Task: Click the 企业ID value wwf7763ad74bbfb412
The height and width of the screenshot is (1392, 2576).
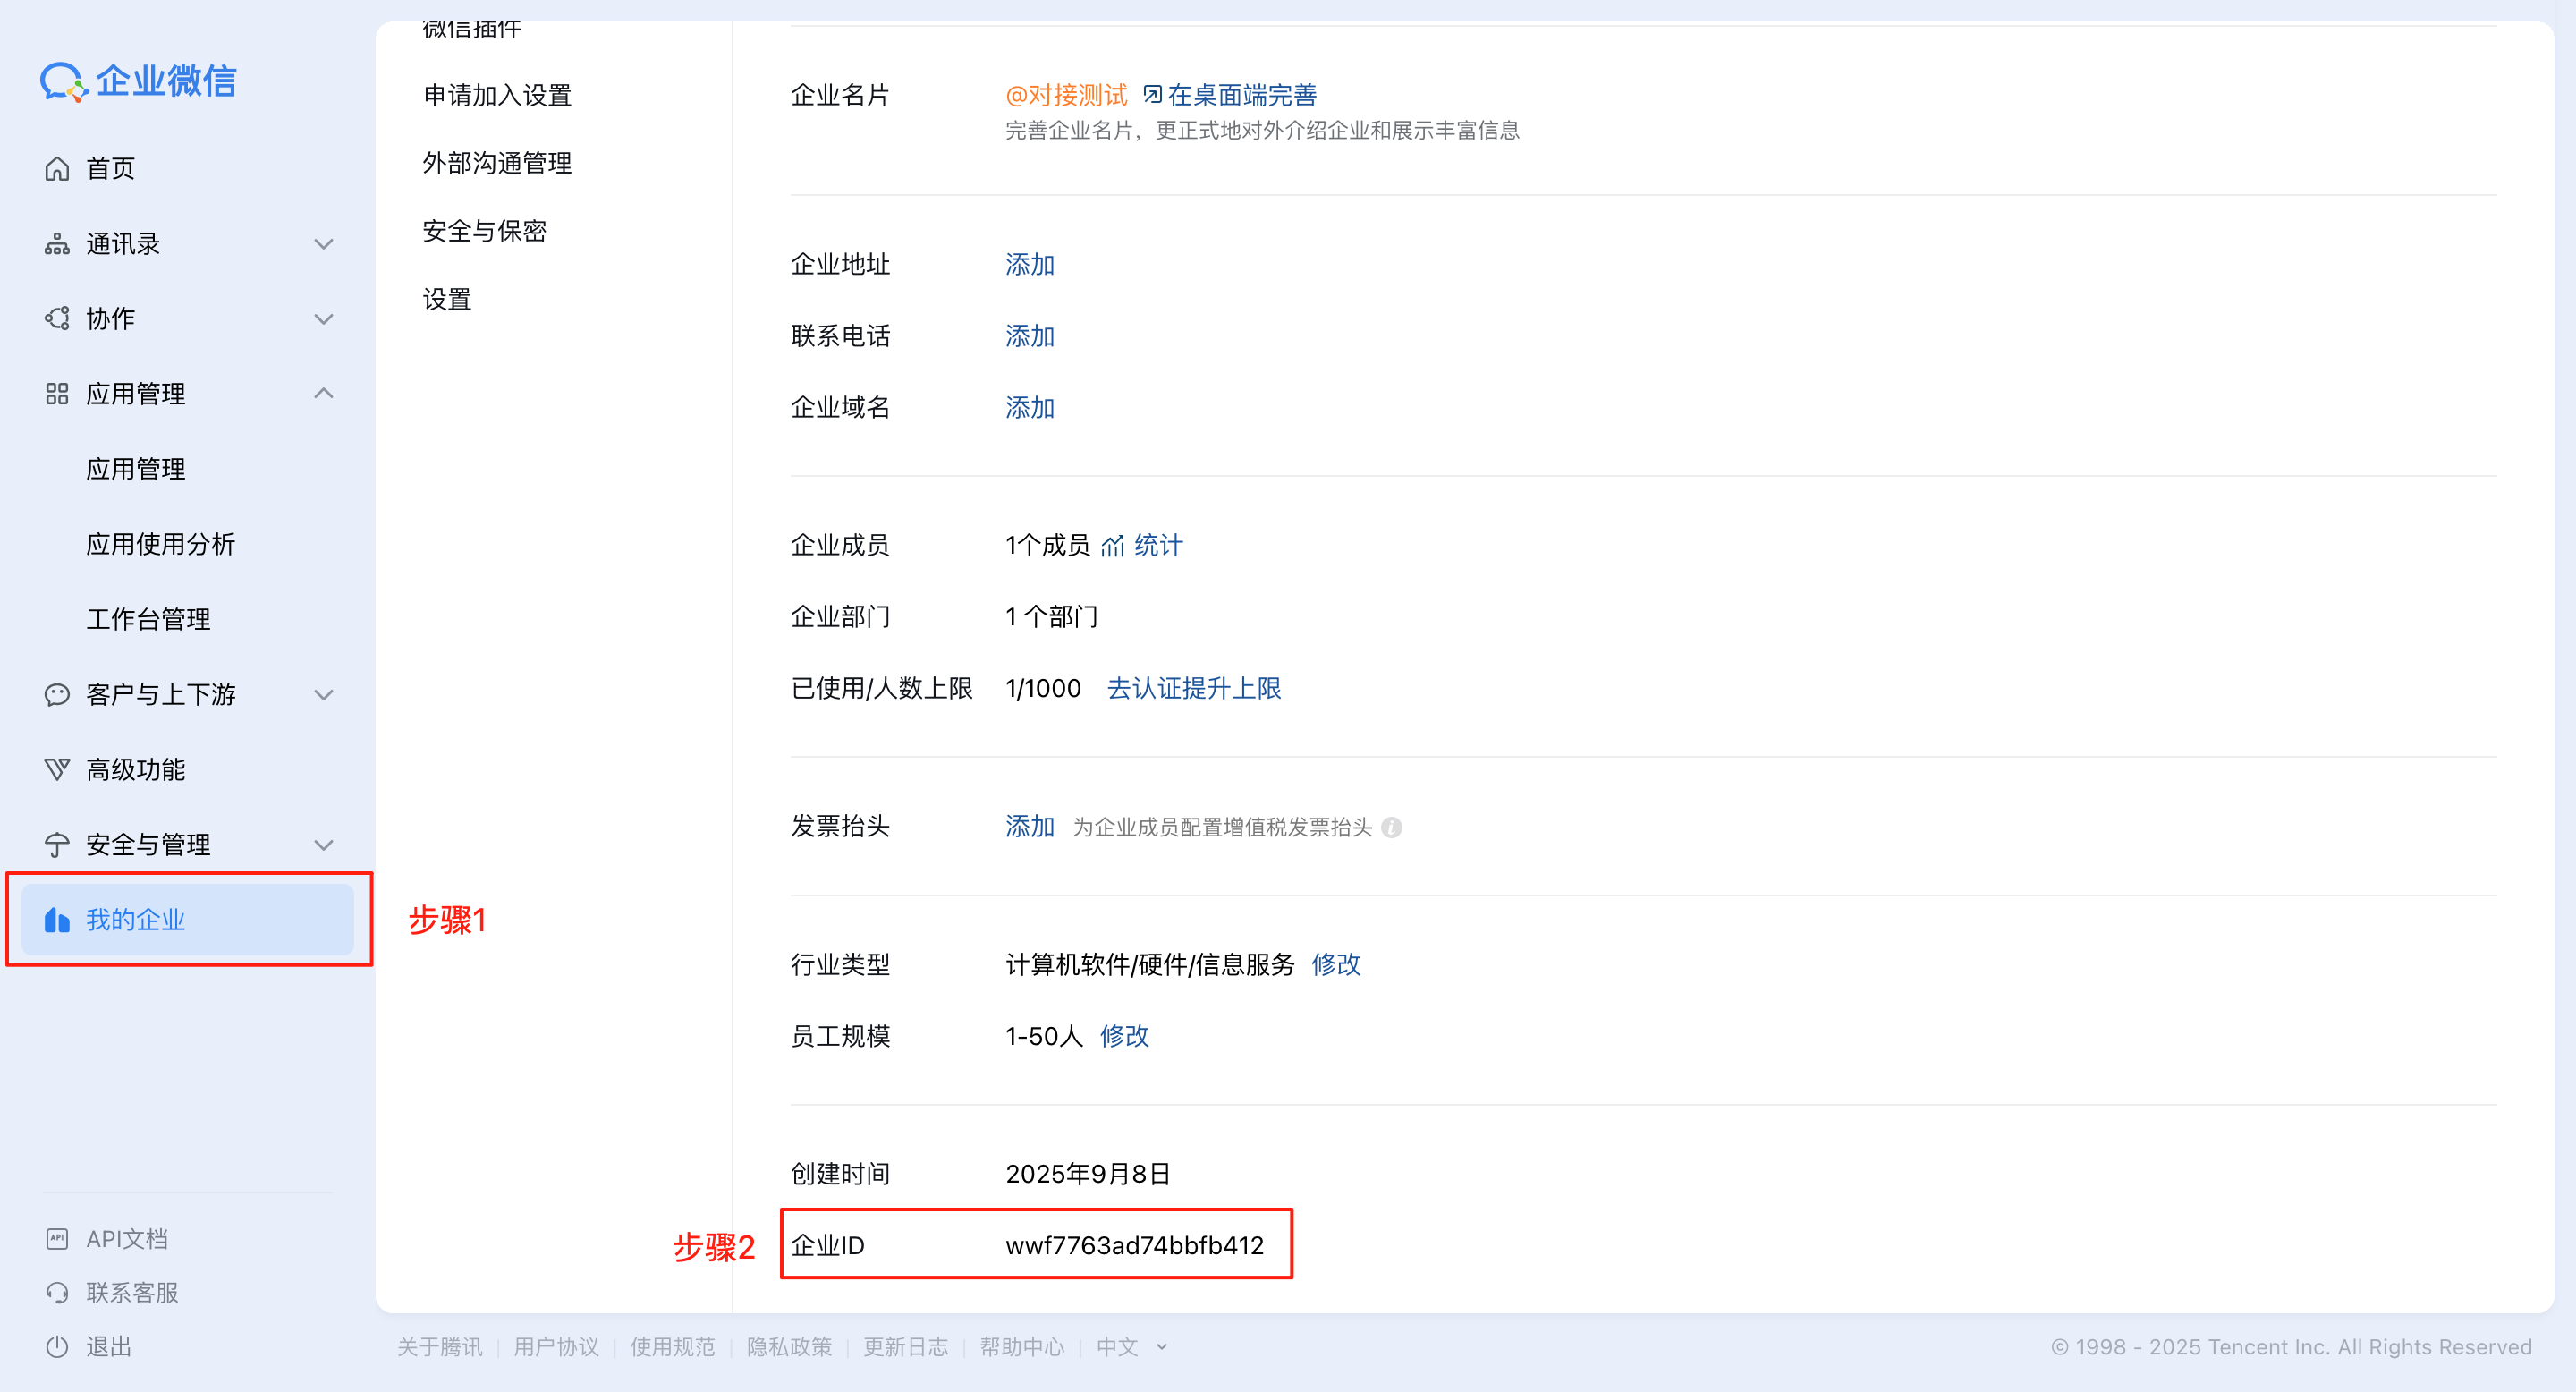Action: tap(1135, 1246)
